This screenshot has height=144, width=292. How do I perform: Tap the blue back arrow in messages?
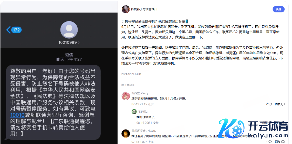(8, 30)
